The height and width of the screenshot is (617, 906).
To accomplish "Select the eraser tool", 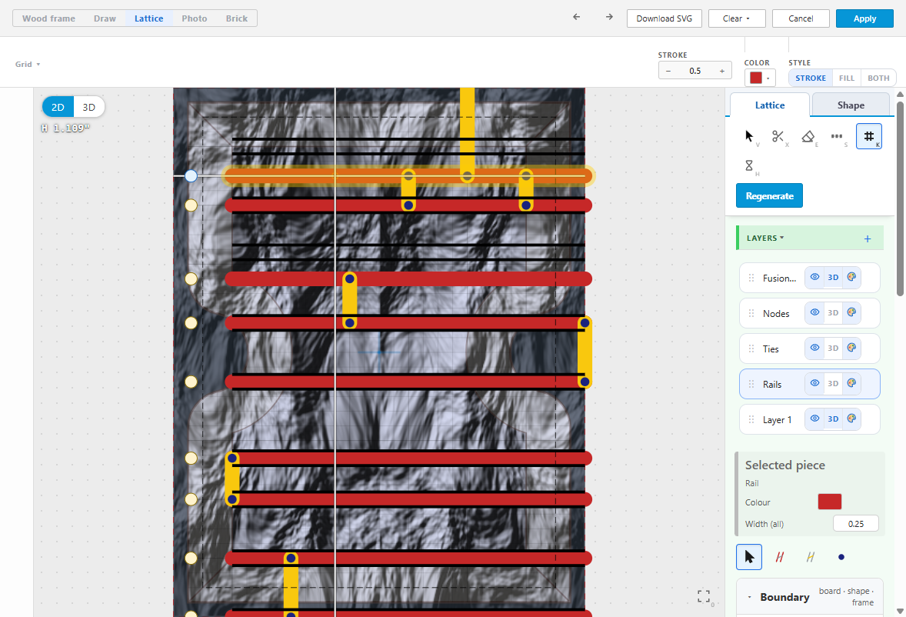I will [808, 136].
